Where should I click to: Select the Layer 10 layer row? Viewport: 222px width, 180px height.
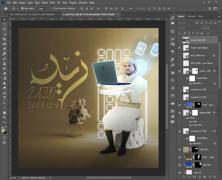(197, 173)
